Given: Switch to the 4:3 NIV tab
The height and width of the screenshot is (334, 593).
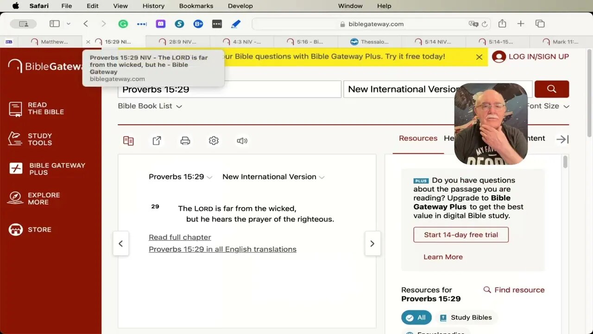Looking at the screenshot, I should tap(242, 42).
